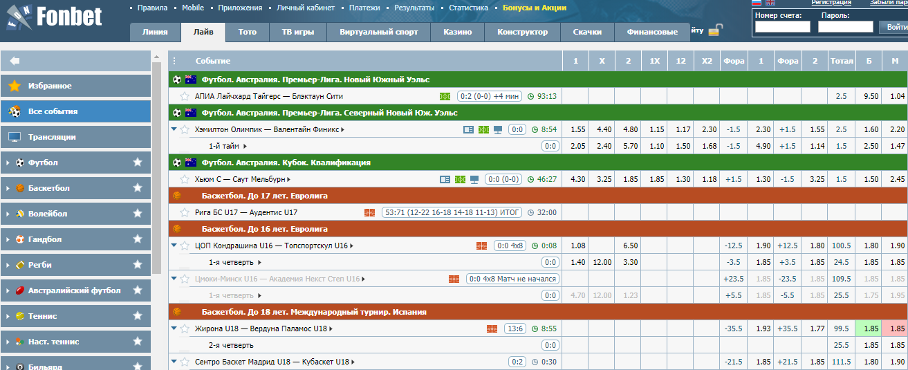Collapse the Сентро Баскет Мадрид U18 sub-rows
The height and width of the screenshot is (370, 908).
tap(174, 362)
